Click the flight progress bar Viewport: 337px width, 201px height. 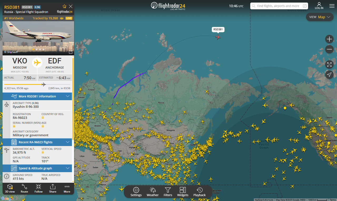37,84
